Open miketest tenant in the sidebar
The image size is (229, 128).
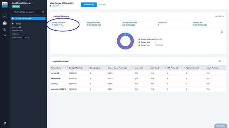(x=16, y=34)
